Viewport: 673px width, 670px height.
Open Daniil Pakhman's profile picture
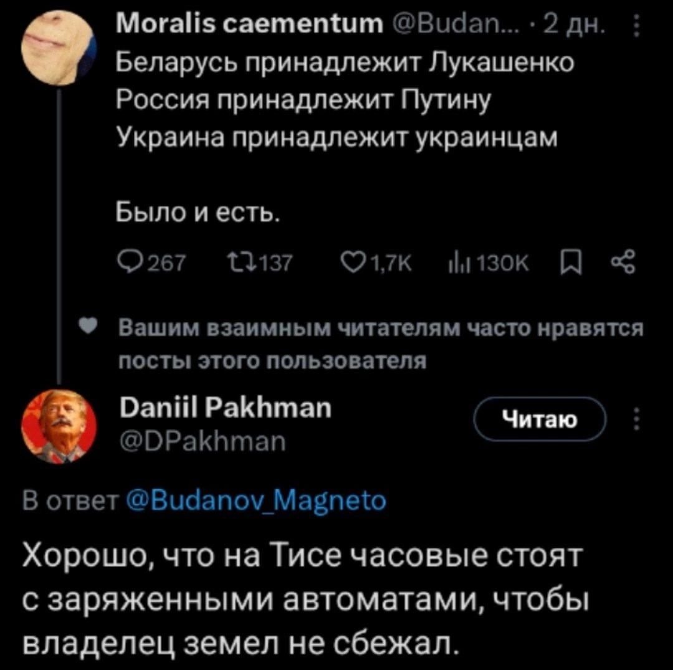click(59, 426)
